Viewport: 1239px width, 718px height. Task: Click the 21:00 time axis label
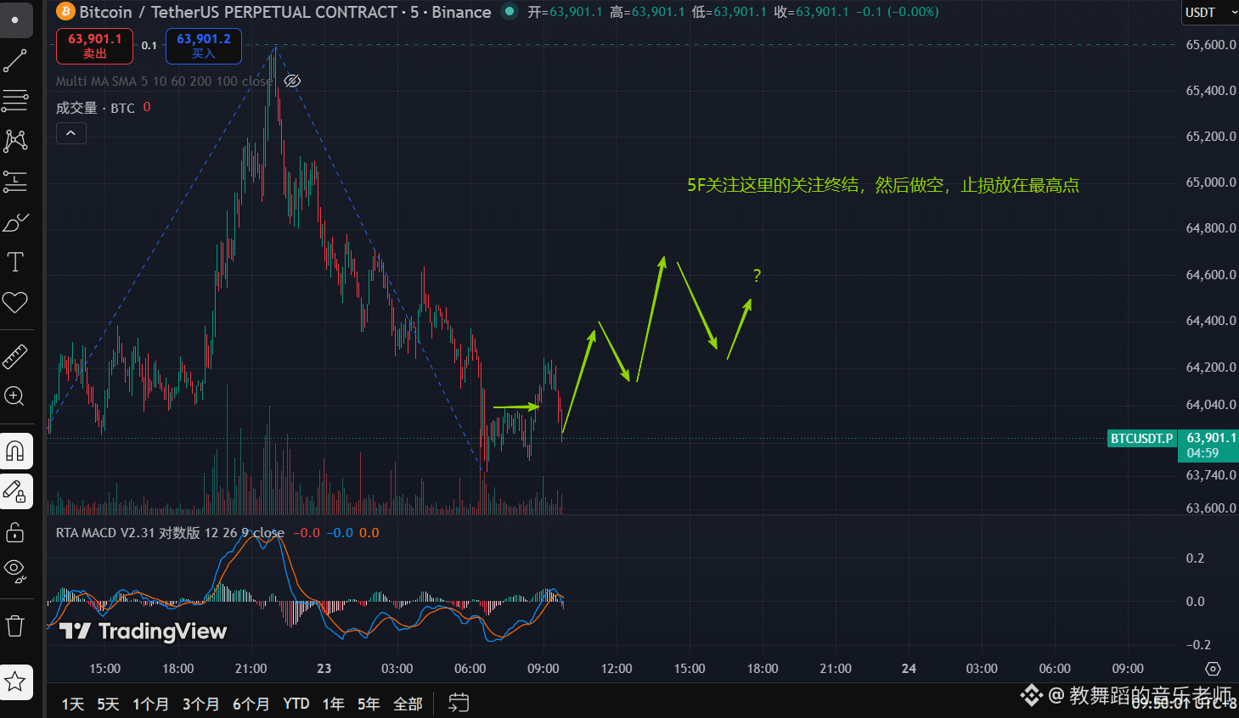click(x=251, y=669)
